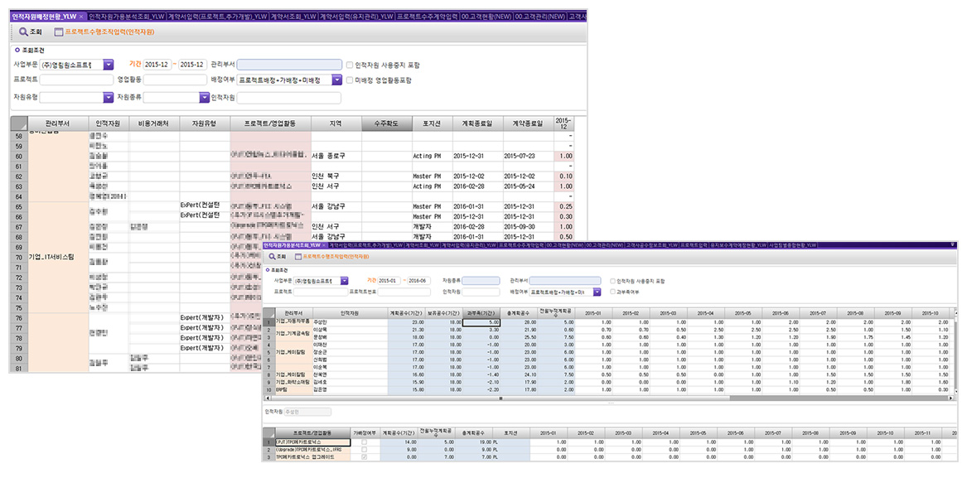The image size is (967, 483).
Task: Toggle 인적자원 사용중지 포함 checkbox in the back window
Action: [x=350, y=64]
